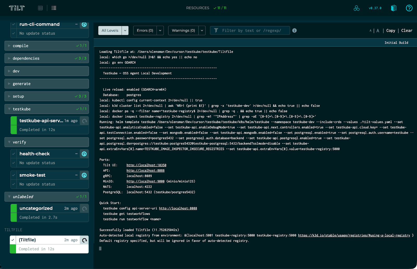Toggle checkbox for health-check resource
This screenshot has width=417, height=269.
coord(14,154)
